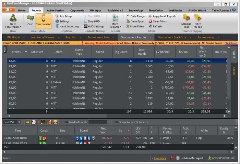Click the $46,44 net winnings cell

(x=206, y=93)
